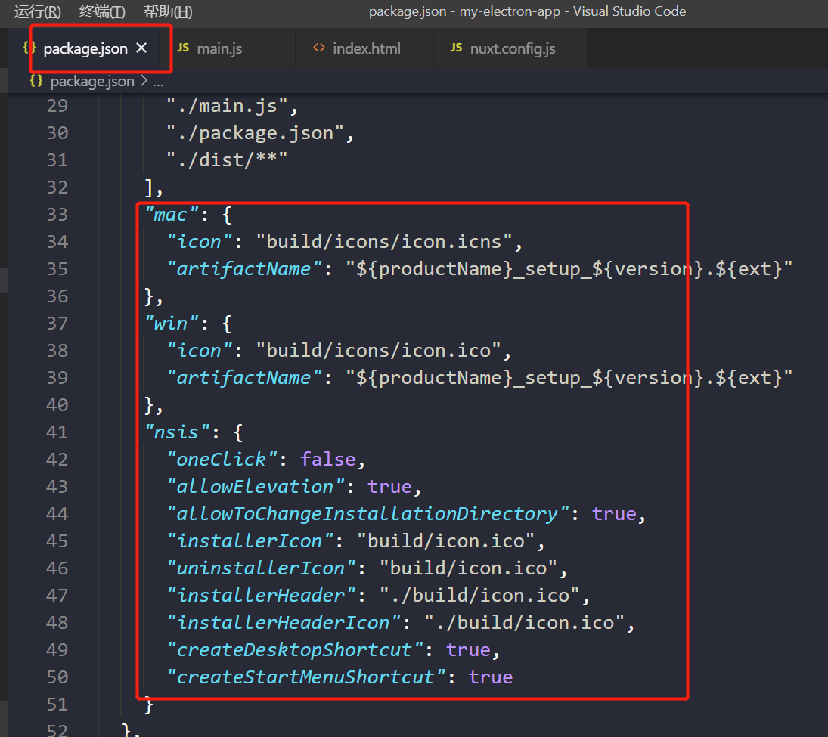
Task: Open the 运行(R) menu
Action: coord(38,11)
